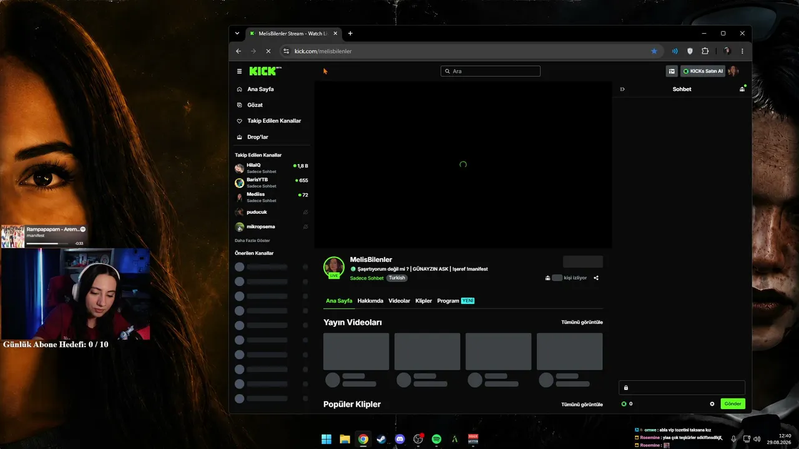
Task: Open the dashboard icon beside KICKs Satın Al
Action: point(672,71)
